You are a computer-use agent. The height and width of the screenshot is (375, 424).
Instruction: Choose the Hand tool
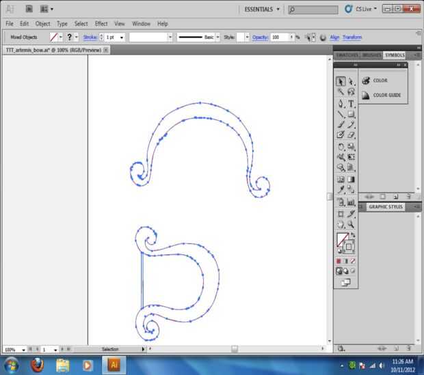(341, 224)
